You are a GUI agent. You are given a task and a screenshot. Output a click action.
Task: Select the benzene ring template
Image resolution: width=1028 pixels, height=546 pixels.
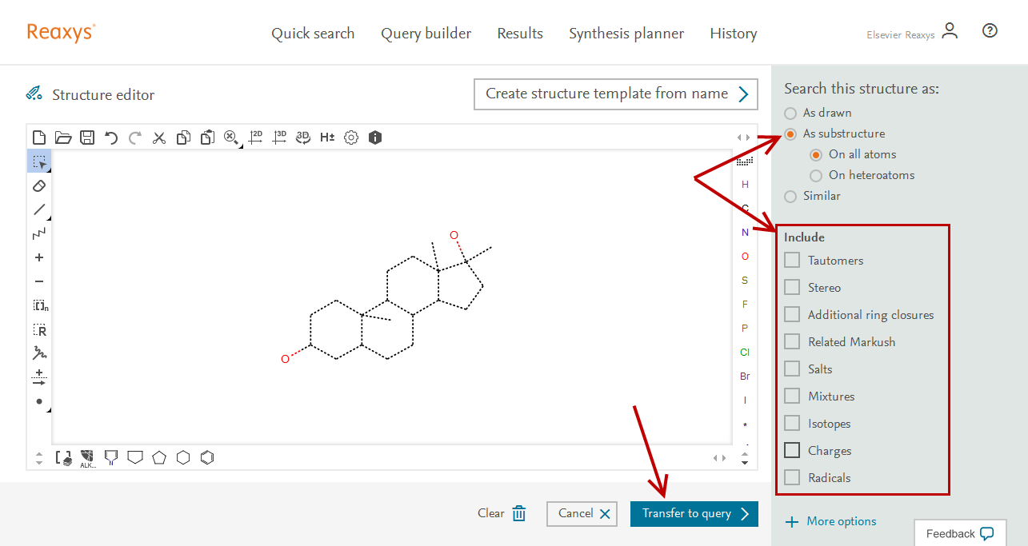pos(207,457)
